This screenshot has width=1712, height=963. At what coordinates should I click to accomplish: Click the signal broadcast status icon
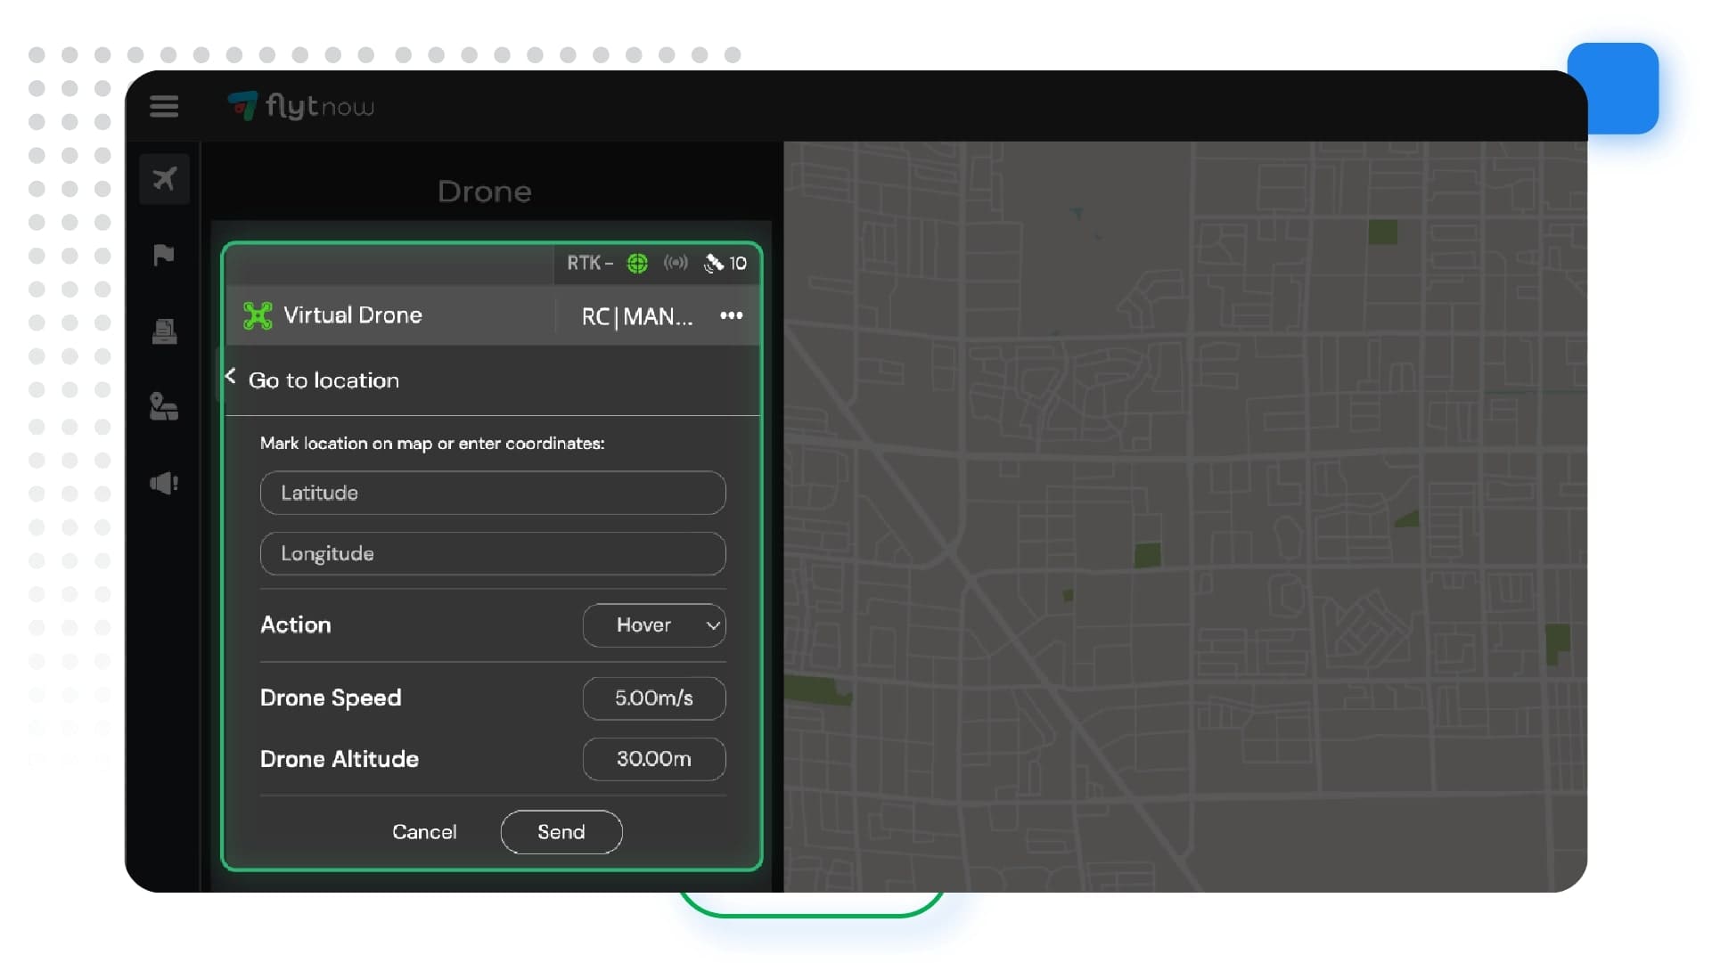point(676,263)
